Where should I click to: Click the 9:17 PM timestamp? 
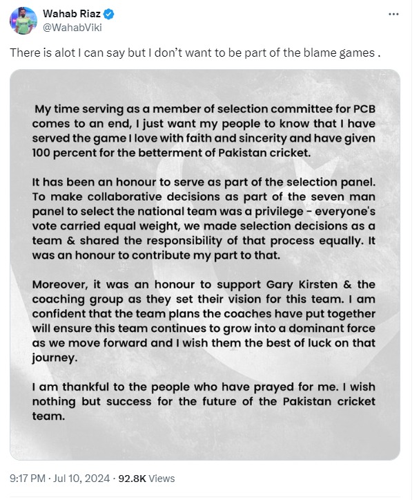tap(28, 479)
